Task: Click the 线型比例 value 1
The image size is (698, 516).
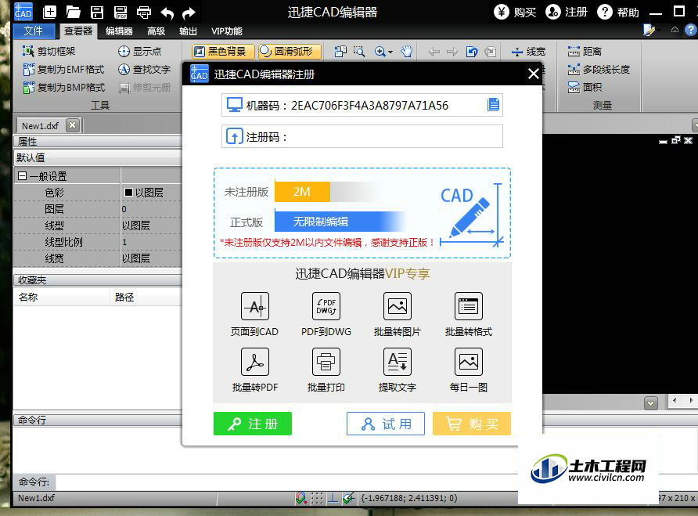Action: (x=151, y=242)
